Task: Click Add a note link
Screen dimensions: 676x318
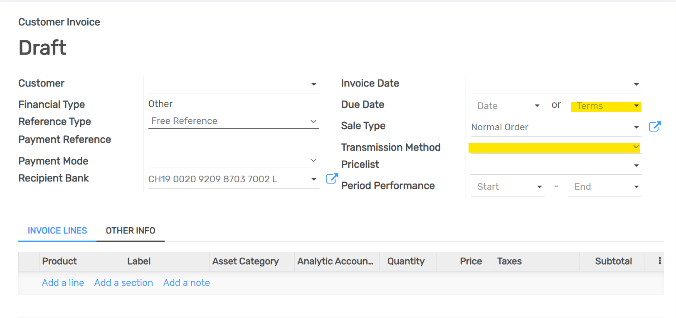Action: click(186, 283)
